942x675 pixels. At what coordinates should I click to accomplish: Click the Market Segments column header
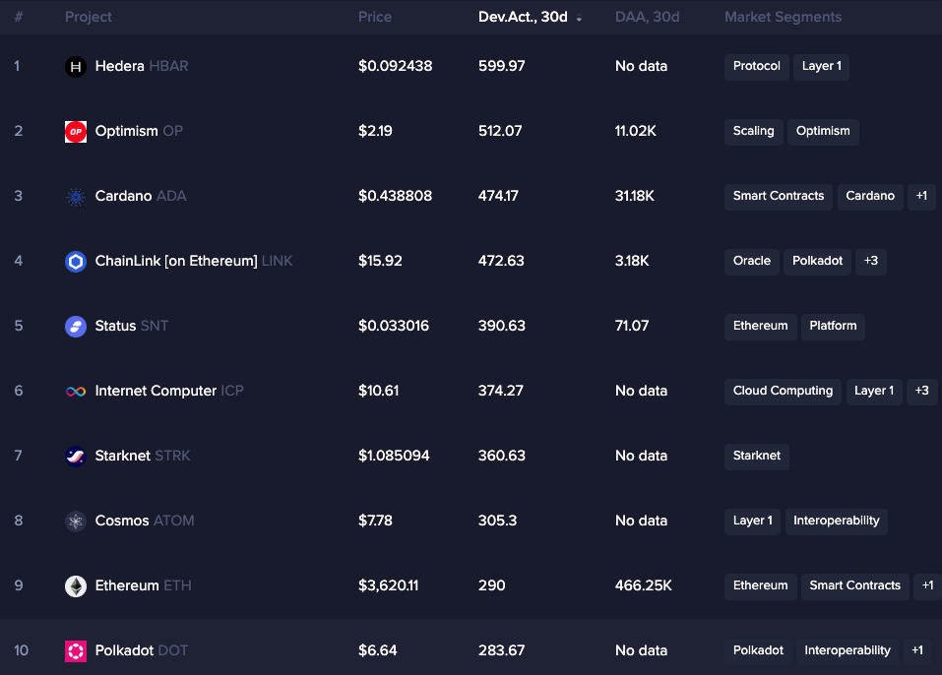tap(783, 17)
